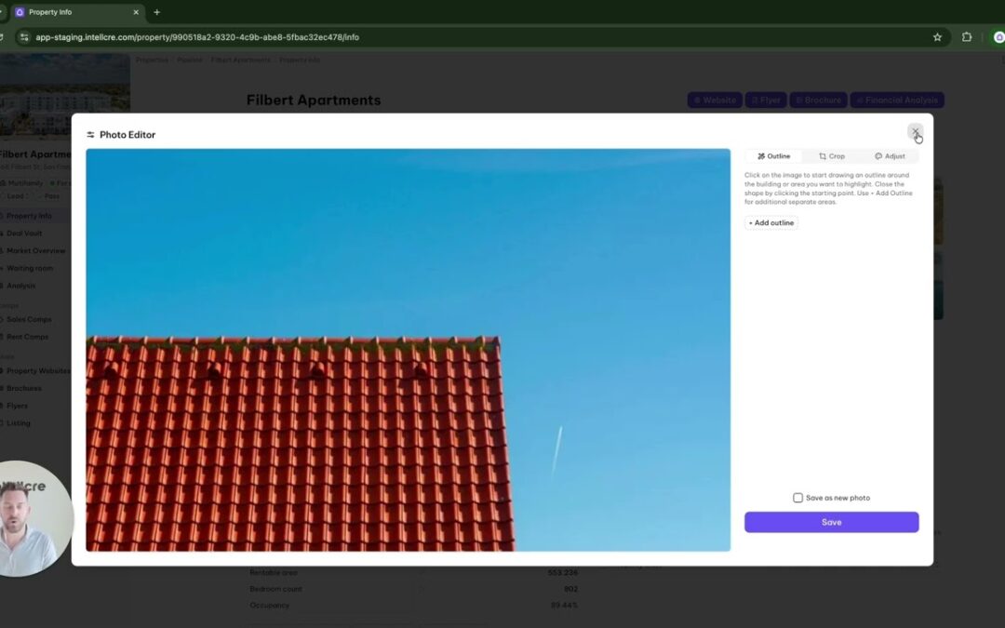Click the Photo Editor sliders icon
Screen dimensions: 1005x628
tap(90, 135)
